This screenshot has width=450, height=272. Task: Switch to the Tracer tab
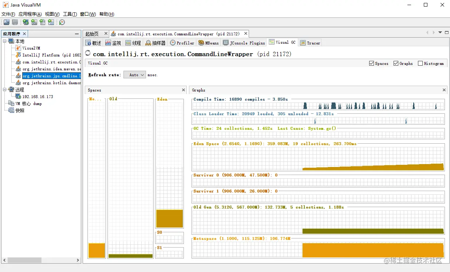pos(310,43)
